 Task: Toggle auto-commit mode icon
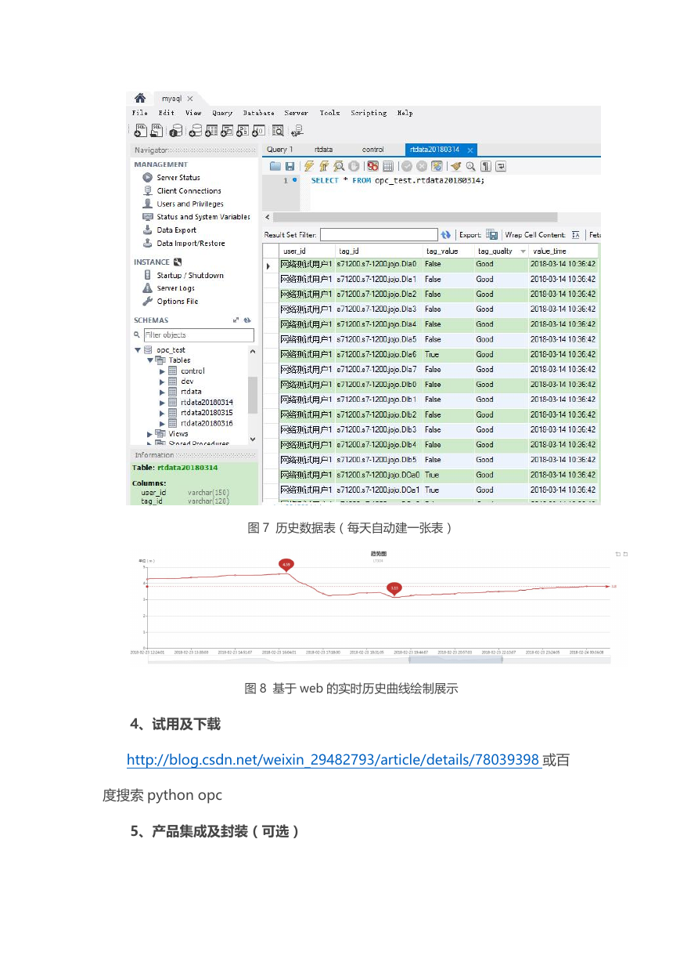pyautogui.click(x=437, y=167)
